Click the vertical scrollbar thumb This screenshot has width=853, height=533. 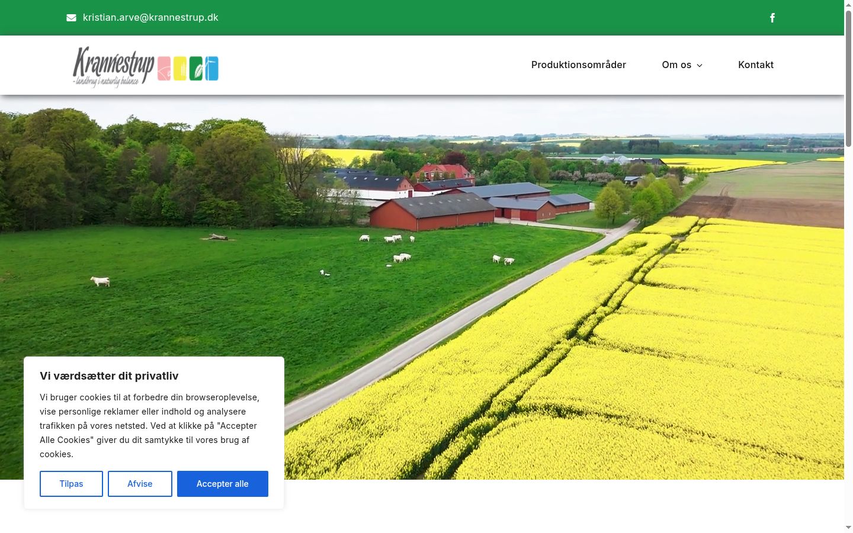(x=848, y=78)
